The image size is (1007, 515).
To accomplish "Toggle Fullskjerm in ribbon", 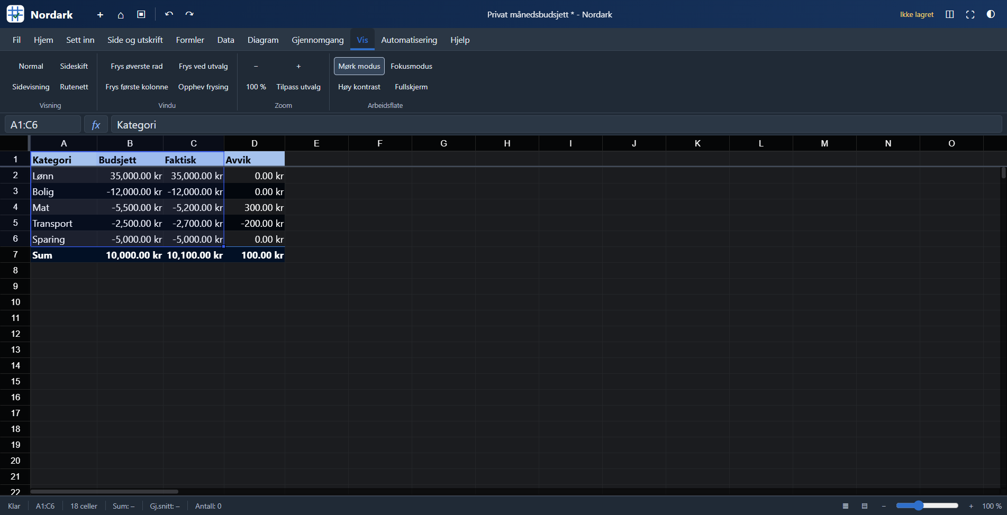I will coord(411,87).
